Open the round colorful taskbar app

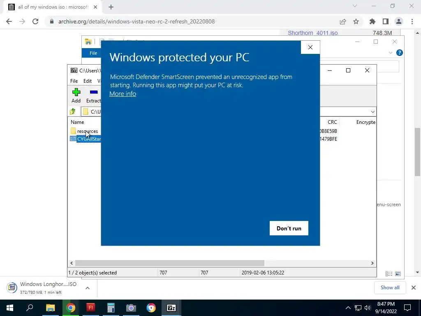151,308
